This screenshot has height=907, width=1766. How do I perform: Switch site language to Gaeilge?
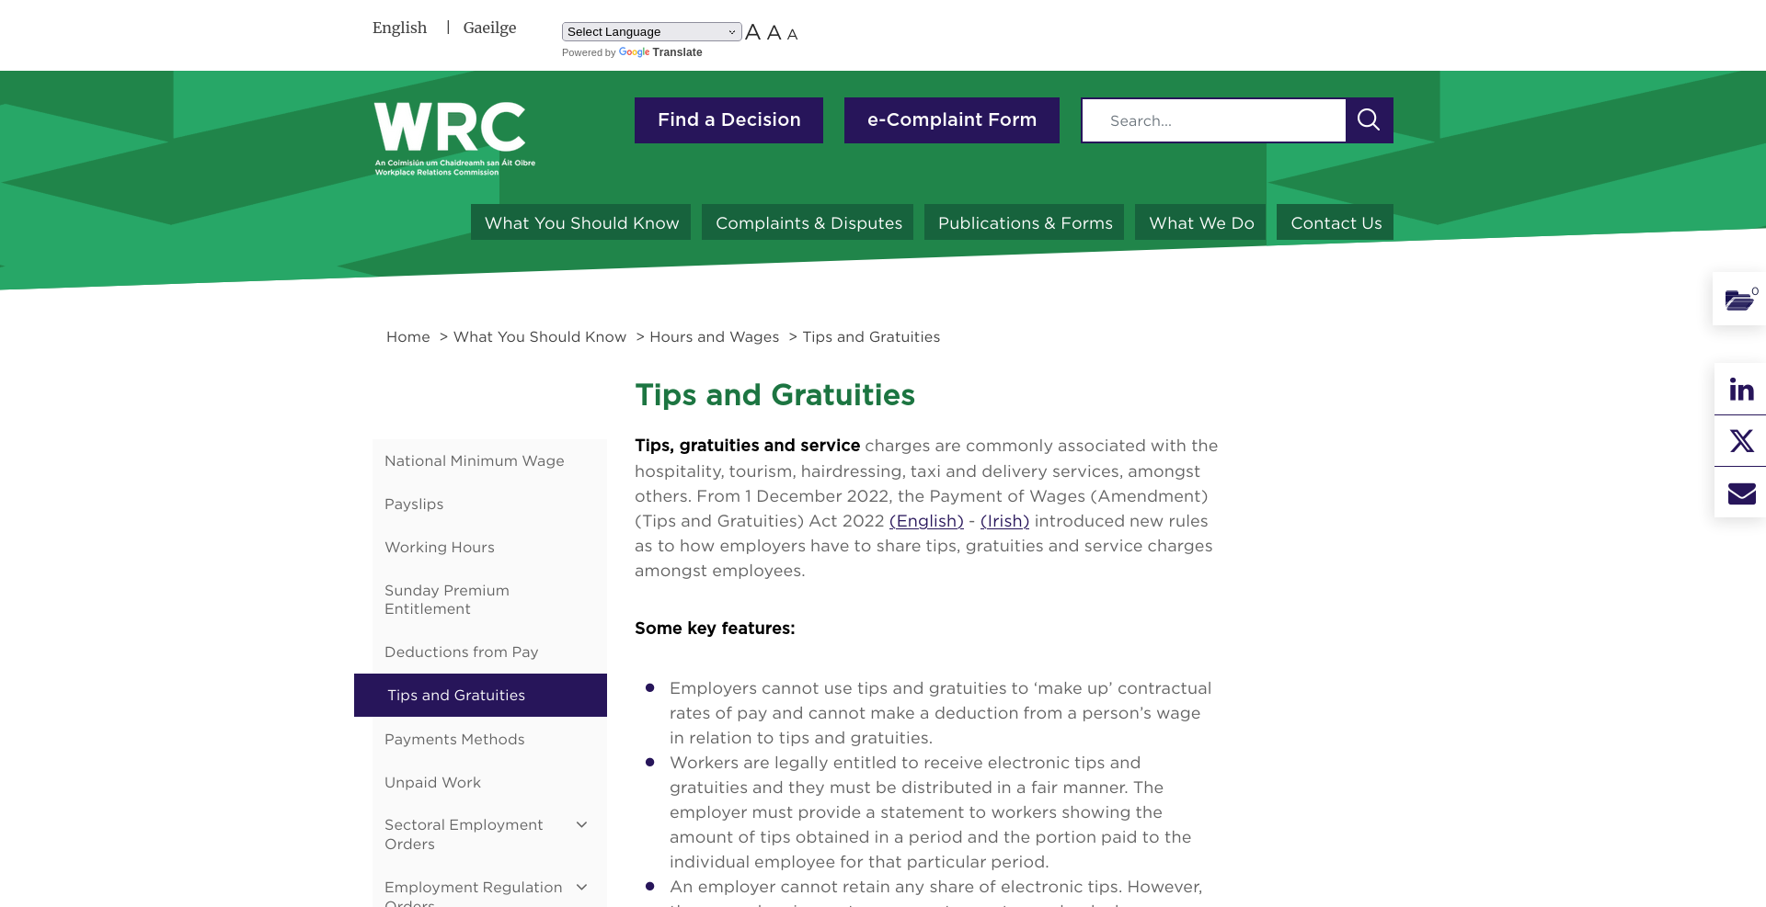click(489, 28)
